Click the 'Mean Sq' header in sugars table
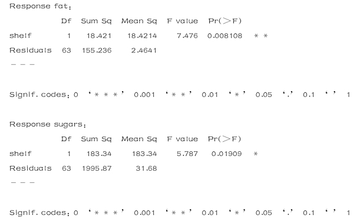 pyautogui.click(x=139, y=139)
